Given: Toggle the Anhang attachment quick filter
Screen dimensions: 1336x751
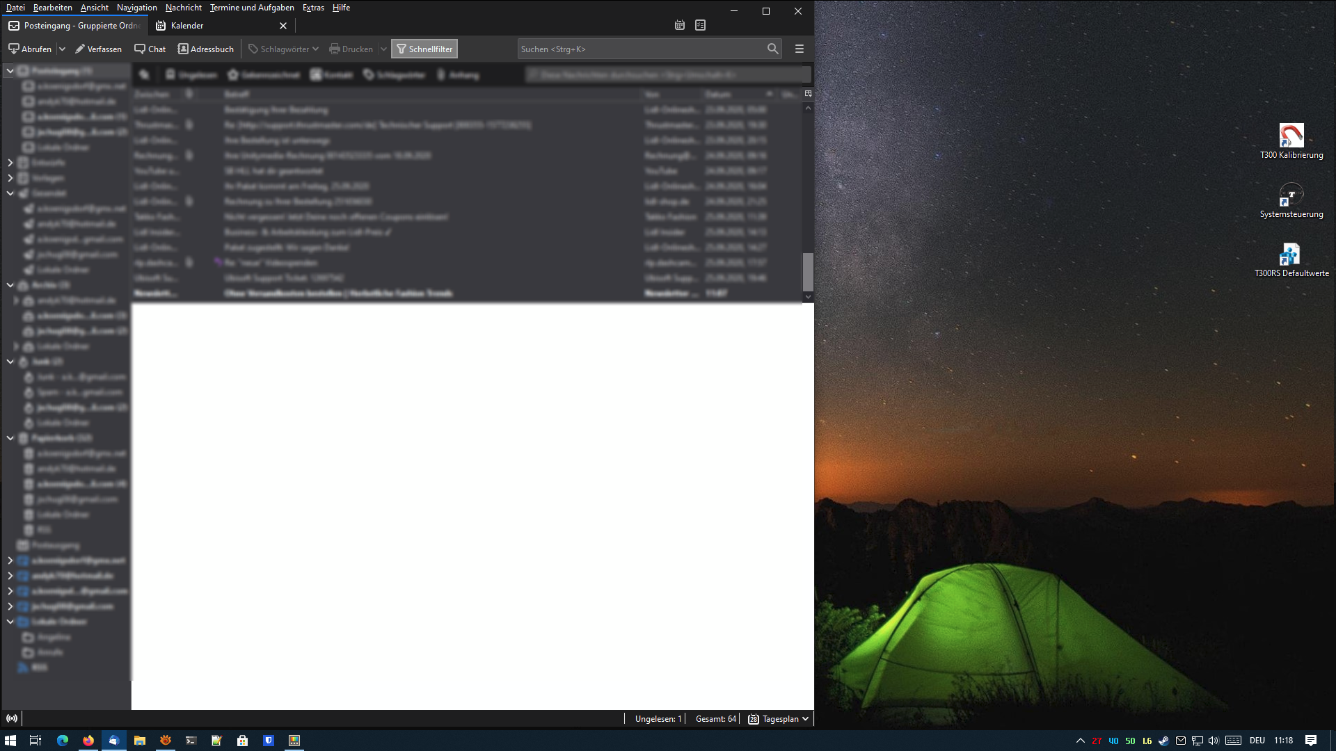Looking at the screenshot, I should tap(458, 74).
